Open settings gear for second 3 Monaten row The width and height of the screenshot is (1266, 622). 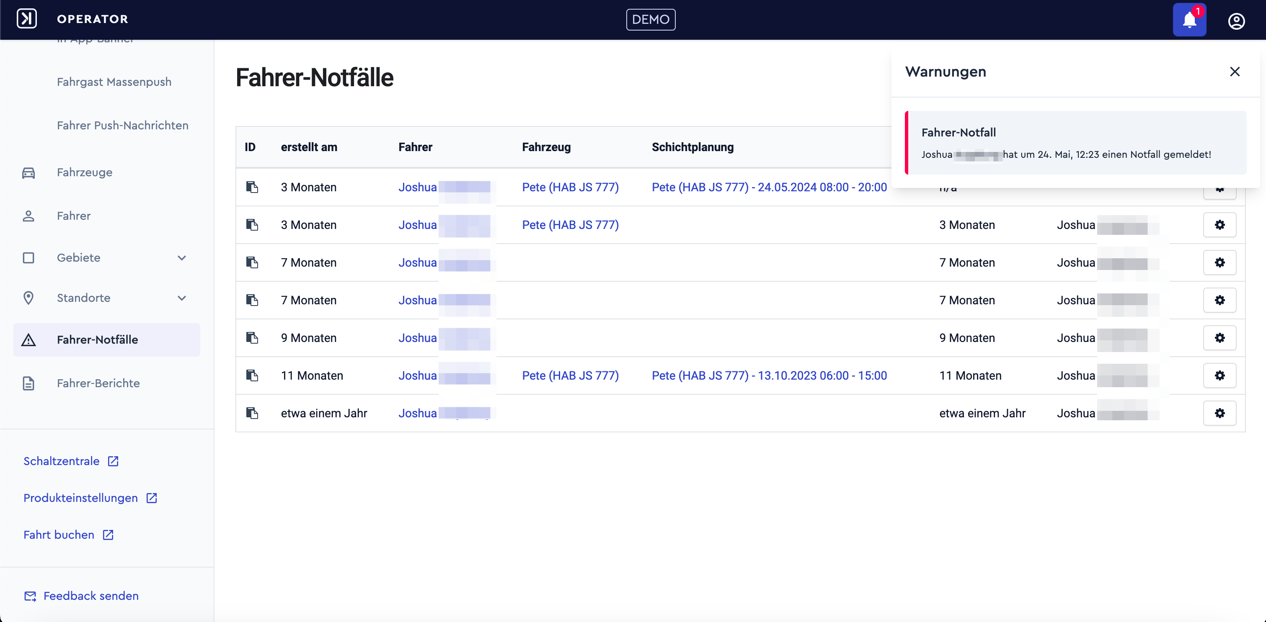tap(1219, 225)
